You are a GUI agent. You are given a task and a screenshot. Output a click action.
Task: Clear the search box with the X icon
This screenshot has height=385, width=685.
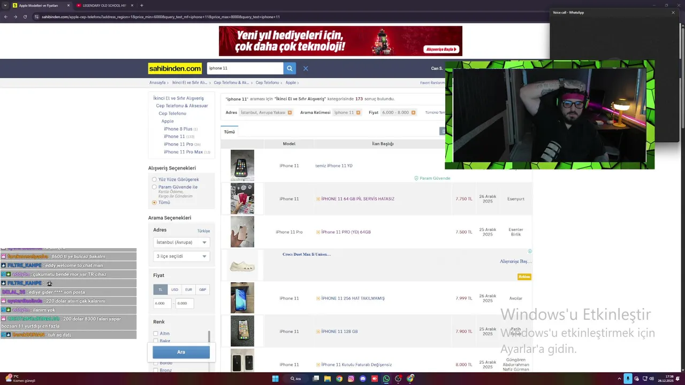(306, 68)
